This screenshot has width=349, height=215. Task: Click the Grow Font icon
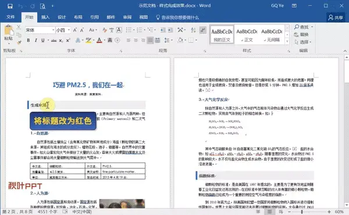(75, 30)
